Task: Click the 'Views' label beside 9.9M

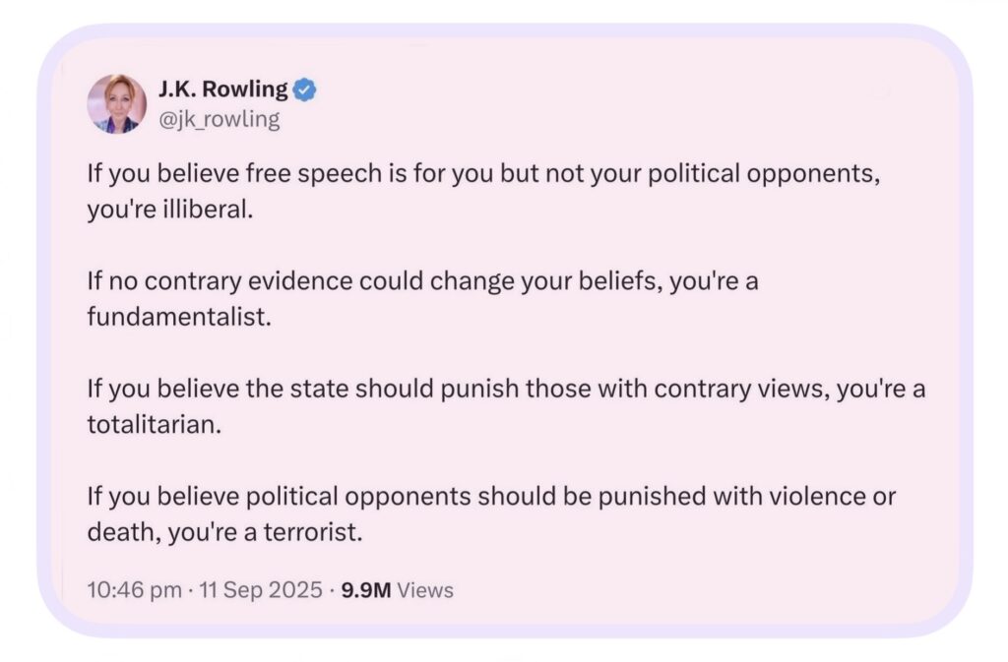Action: [426, 590]
